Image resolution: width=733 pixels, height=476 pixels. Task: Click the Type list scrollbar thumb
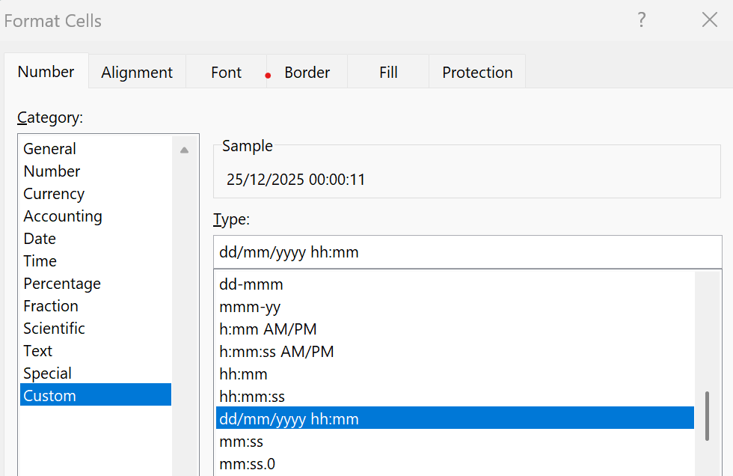(707, 415)
